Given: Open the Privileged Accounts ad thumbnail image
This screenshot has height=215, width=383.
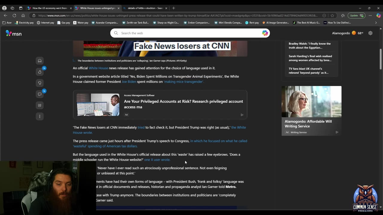Looking at the screenshot, I should tap(98, 105).
